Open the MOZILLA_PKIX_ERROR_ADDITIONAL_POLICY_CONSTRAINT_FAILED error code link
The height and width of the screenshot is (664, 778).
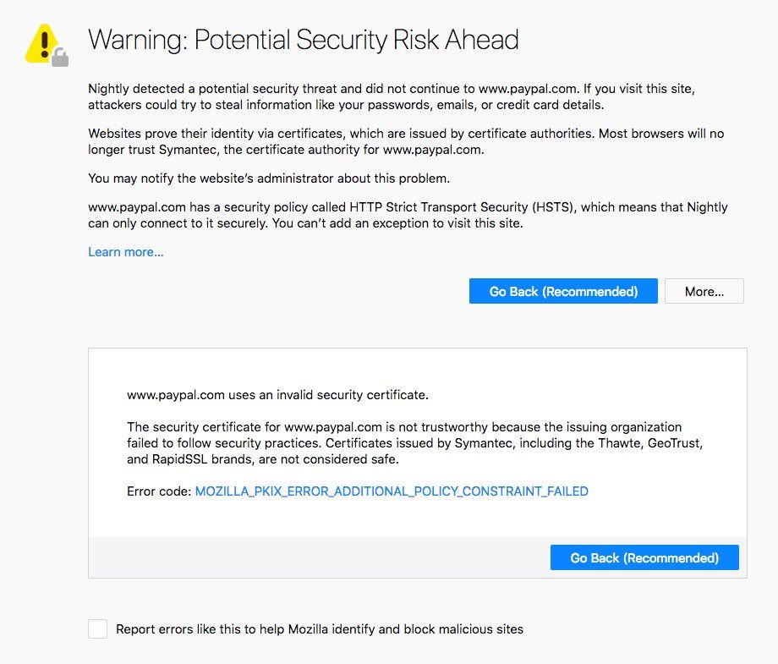point(392,491)
